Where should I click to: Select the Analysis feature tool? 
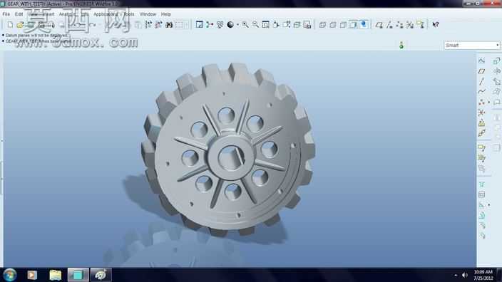click(x=481, y=123)
